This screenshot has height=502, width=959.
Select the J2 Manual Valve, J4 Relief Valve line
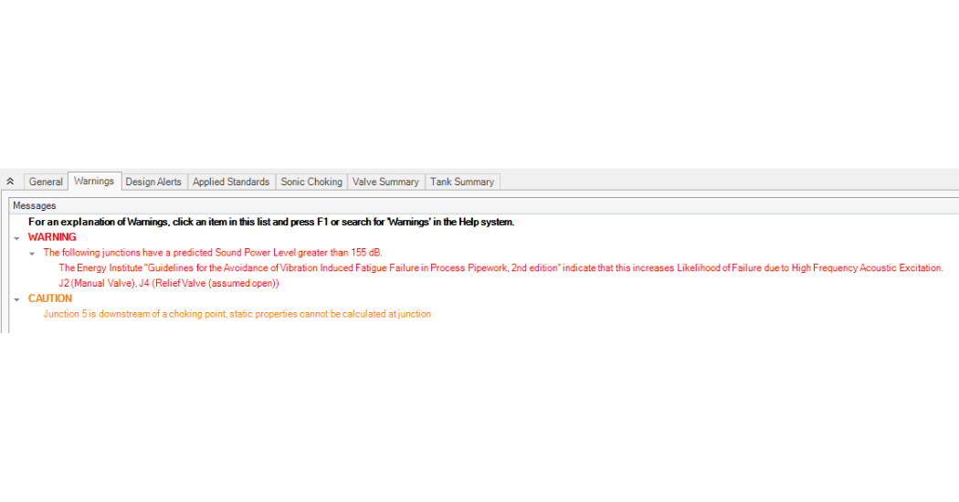click(169, 283)
